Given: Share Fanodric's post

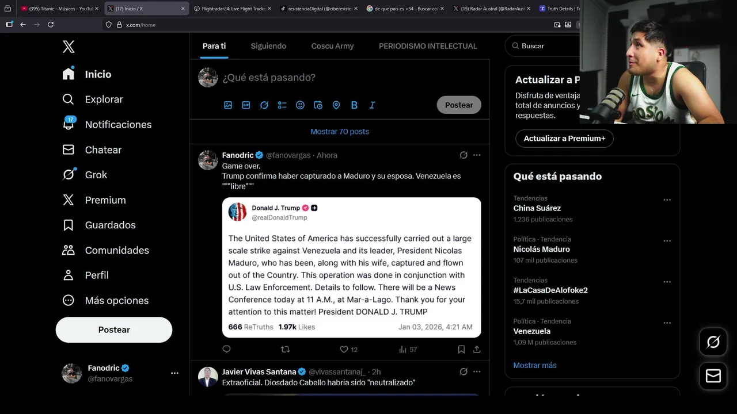Looking at the screenshot, I should (x=477, y=349).
